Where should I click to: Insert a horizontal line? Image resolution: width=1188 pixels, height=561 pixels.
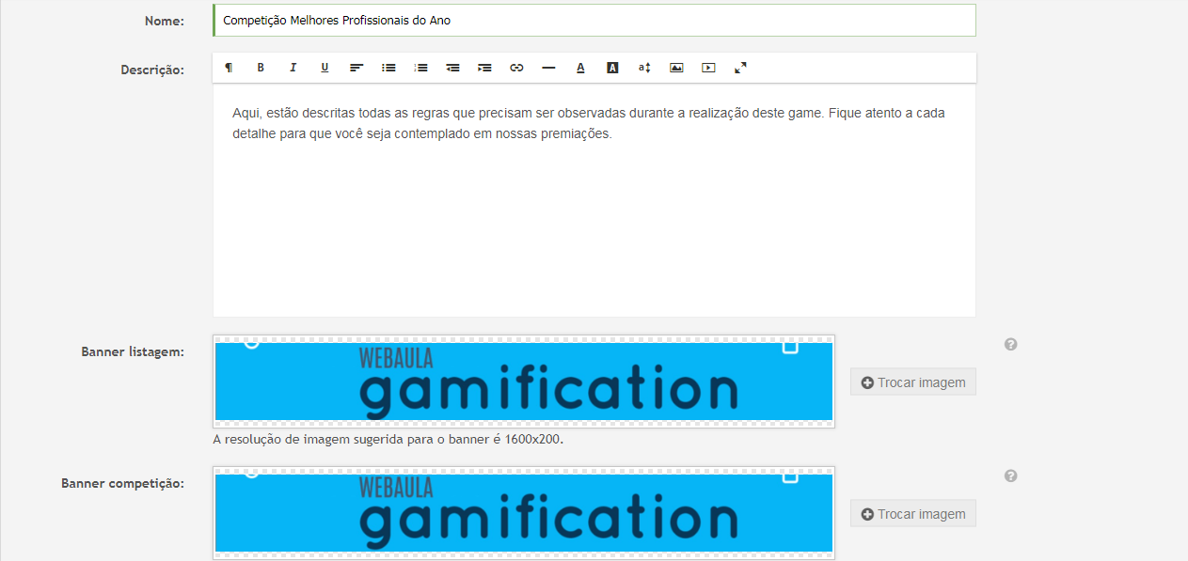(x=548, y=68)
